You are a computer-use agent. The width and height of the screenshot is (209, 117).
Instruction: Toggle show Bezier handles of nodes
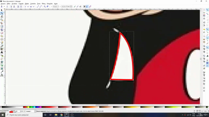click(x=87, y=6)
